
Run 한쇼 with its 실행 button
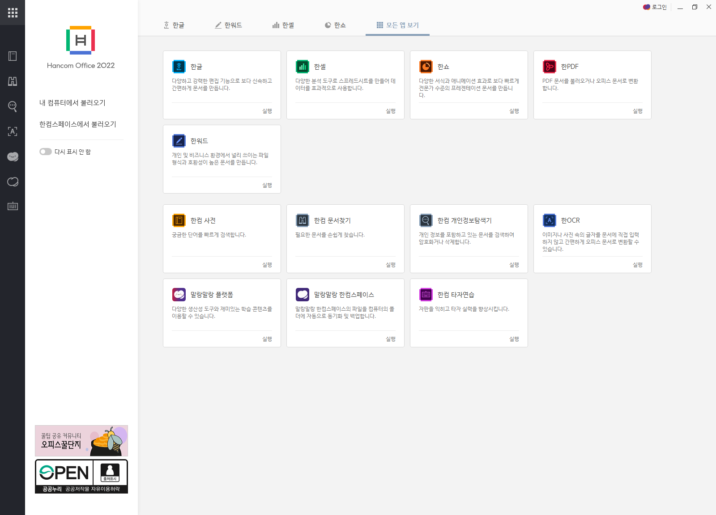click(514, 111)
